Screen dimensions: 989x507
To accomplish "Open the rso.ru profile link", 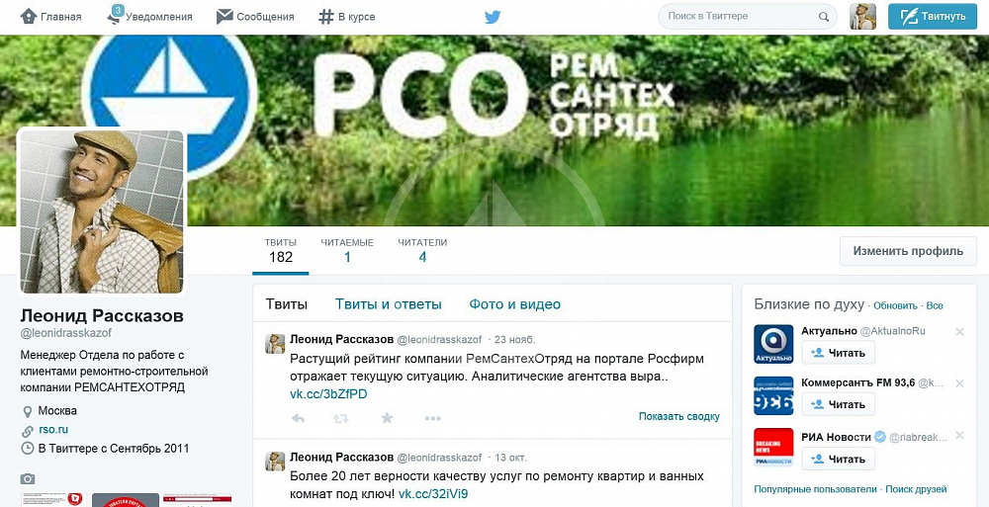I will pyautogui.click(x=53, y=430).
